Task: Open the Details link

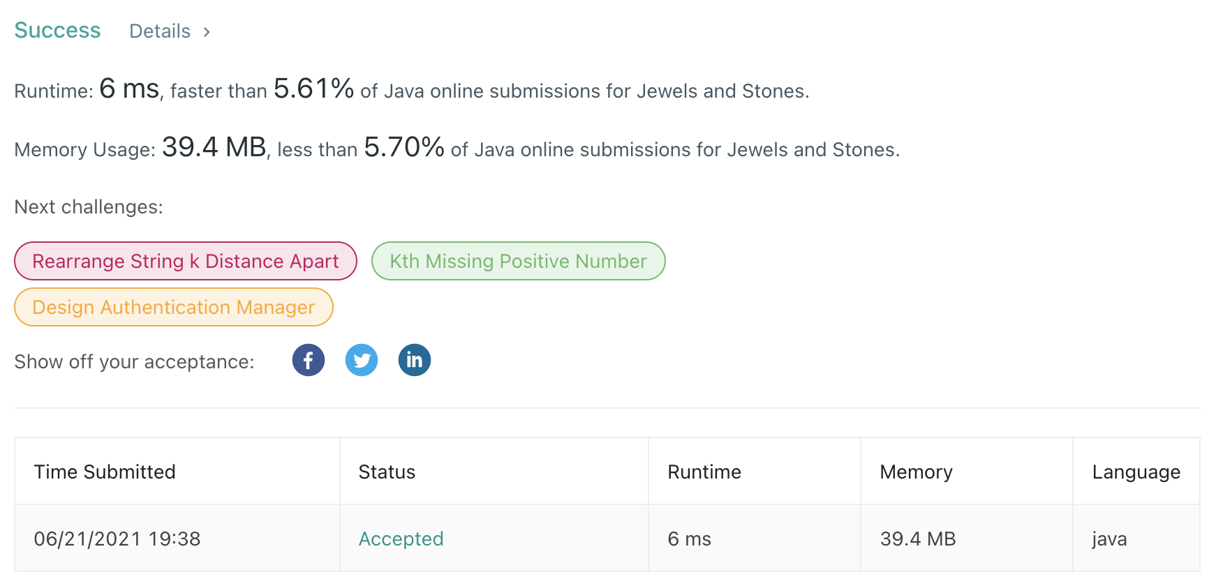Action: pyautogui.click(x=160, y=31)
